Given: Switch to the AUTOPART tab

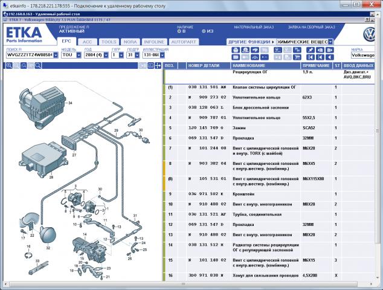Looking at the screenshot, I should tap(184, 42).
